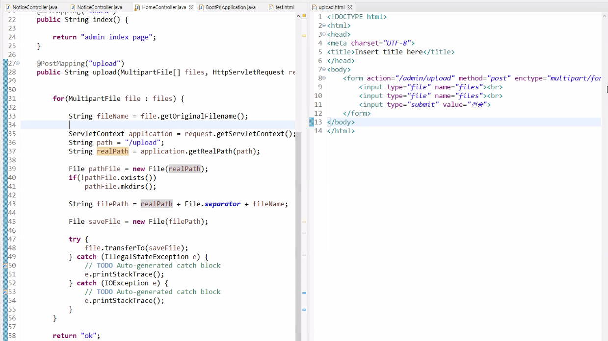Click the <!DOCTYPE html> declaration on line 1
This screenshot has width=608, height=341.
[357, 17]
